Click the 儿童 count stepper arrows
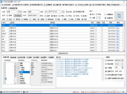The width and height of the screenshot is (127, 94). [x=100, y=18]
